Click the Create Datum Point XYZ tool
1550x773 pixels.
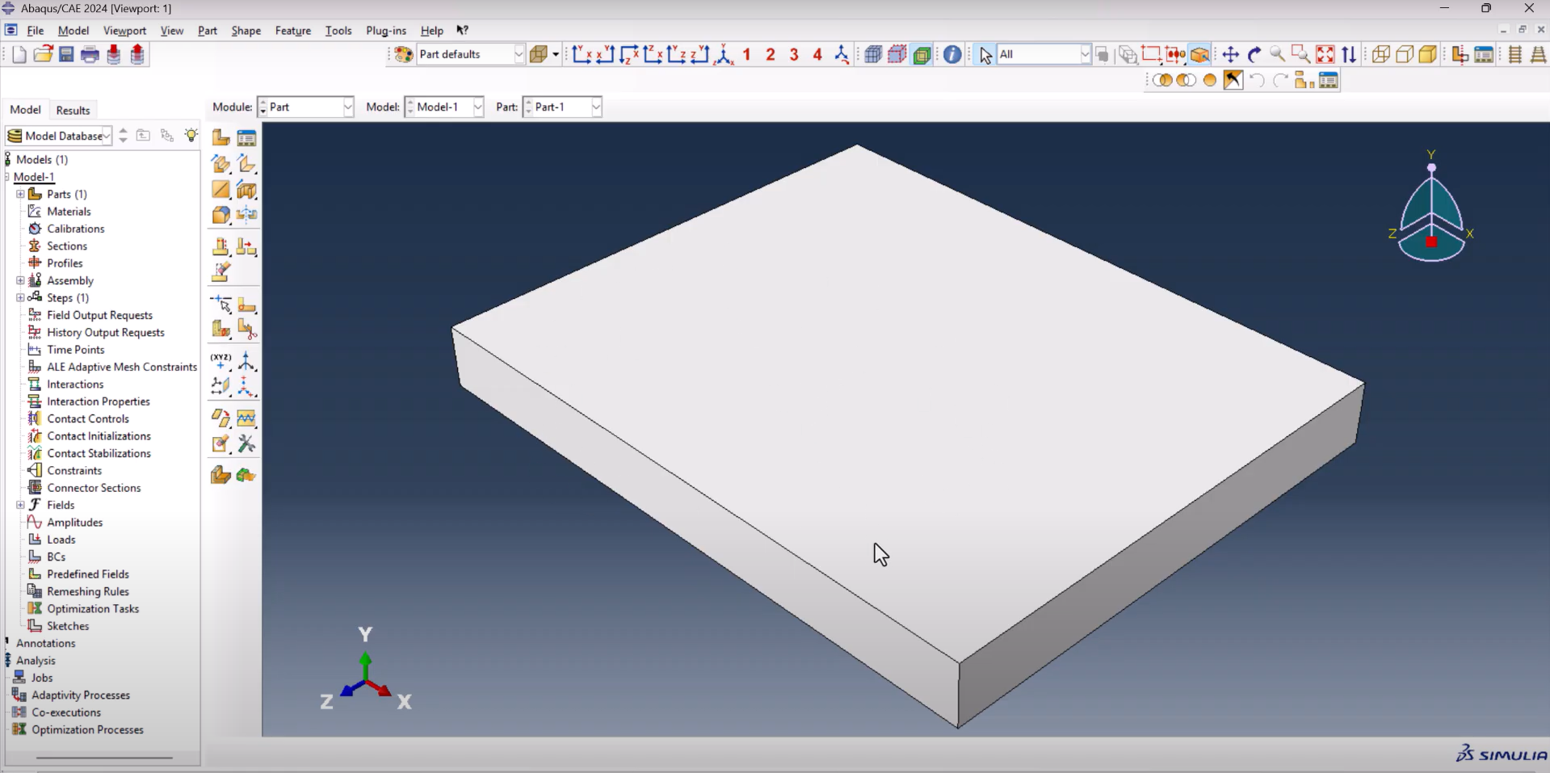(221, 361)
